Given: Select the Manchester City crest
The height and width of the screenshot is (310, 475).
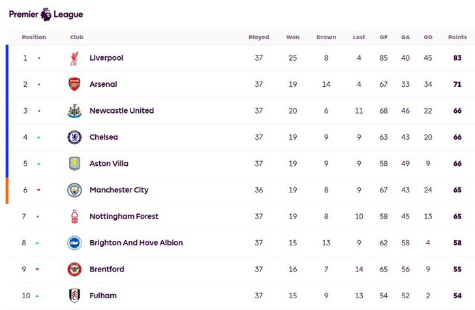Looking at the screenshot, I should pyautogui.click(x=74, y=190).
